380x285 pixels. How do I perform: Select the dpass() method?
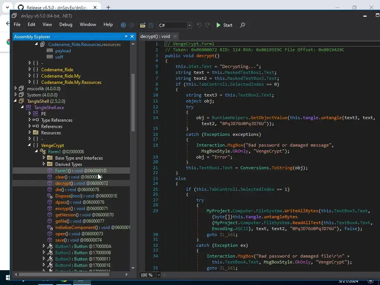point(80,202)
